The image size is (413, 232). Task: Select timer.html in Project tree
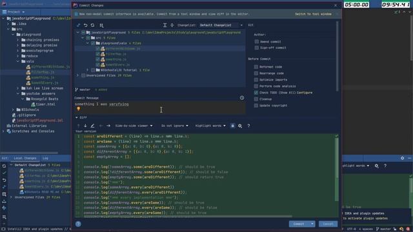click(x=46, y=104)
